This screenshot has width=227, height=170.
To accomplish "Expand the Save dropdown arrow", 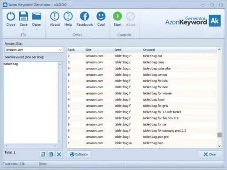I will pos(24,29).
